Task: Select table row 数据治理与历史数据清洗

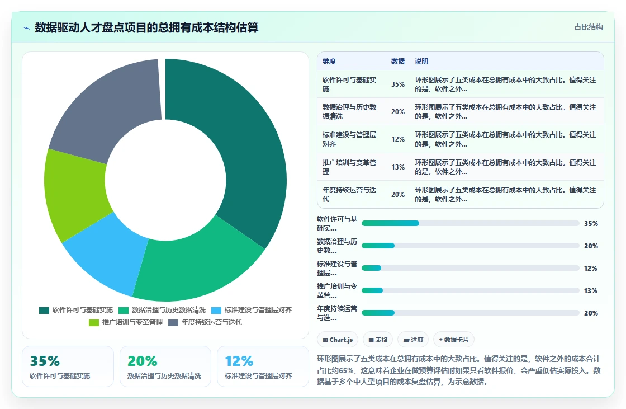Action: (461, 111)
